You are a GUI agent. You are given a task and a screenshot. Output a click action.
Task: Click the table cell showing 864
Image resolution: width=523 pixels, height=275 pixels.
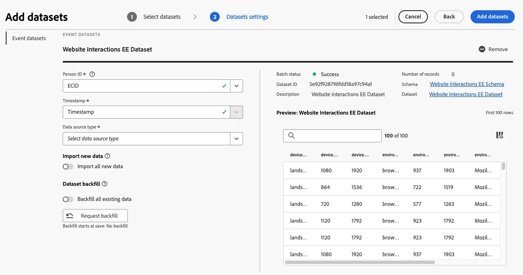coord(326,187)
